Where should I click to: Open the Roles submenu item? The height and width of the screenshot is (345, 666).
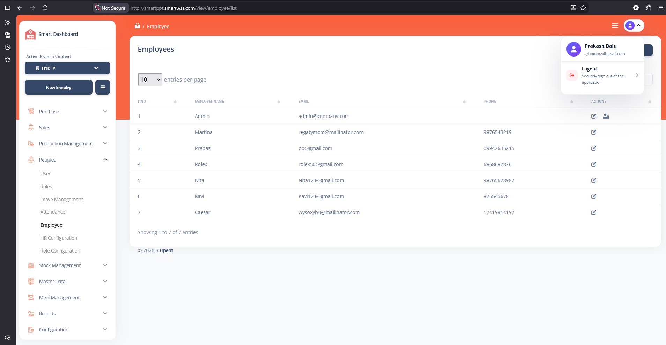[x=46, y=187]
